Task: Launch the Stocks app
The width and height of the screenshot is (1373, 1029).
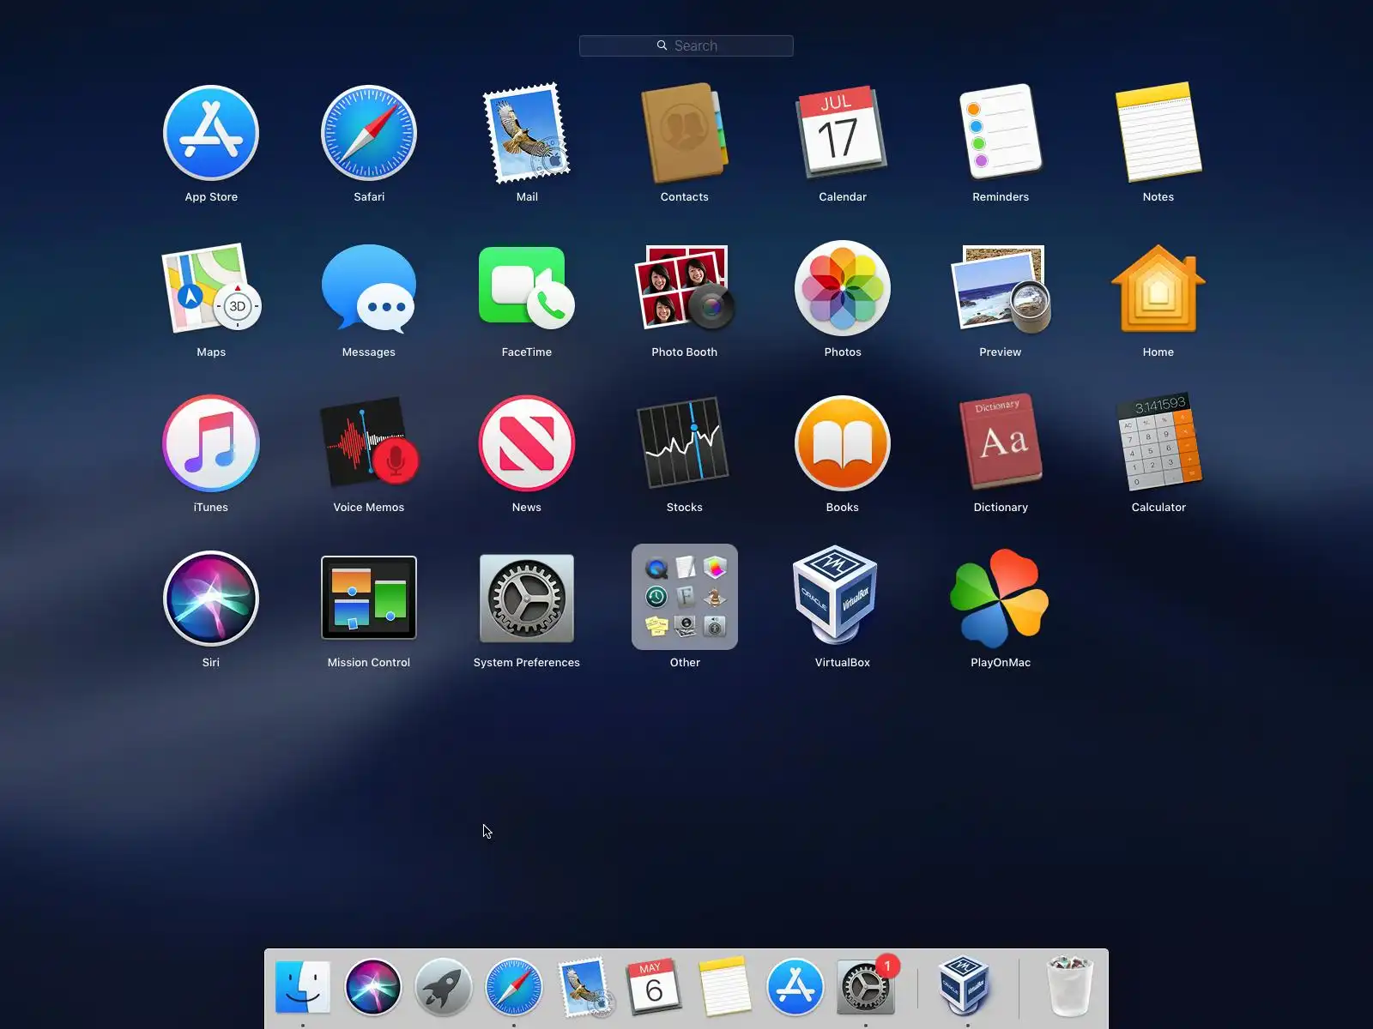Action: [x=685, y=443]
